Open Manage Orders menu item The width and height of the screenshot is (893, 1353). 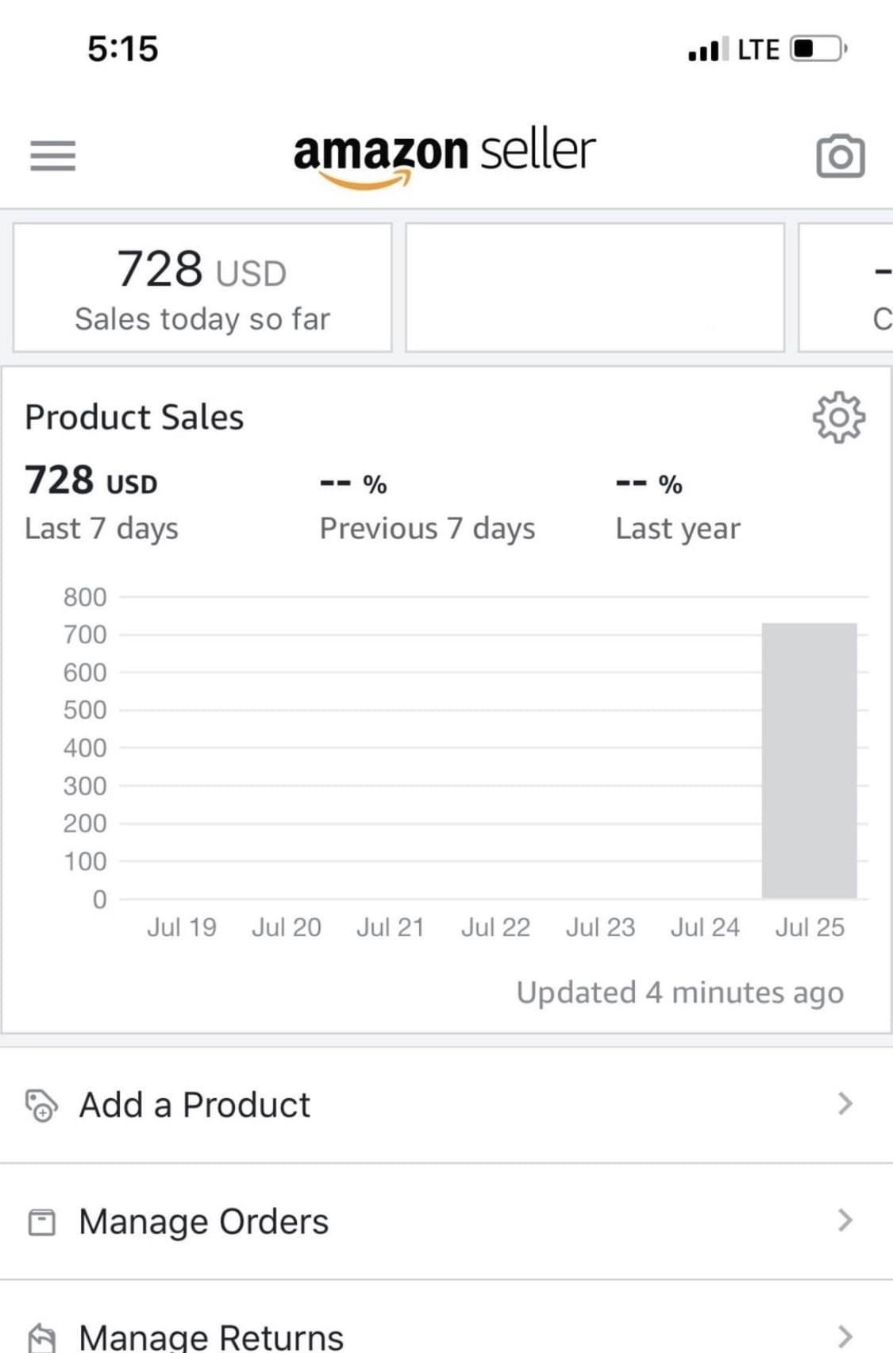coord(204,1222)
